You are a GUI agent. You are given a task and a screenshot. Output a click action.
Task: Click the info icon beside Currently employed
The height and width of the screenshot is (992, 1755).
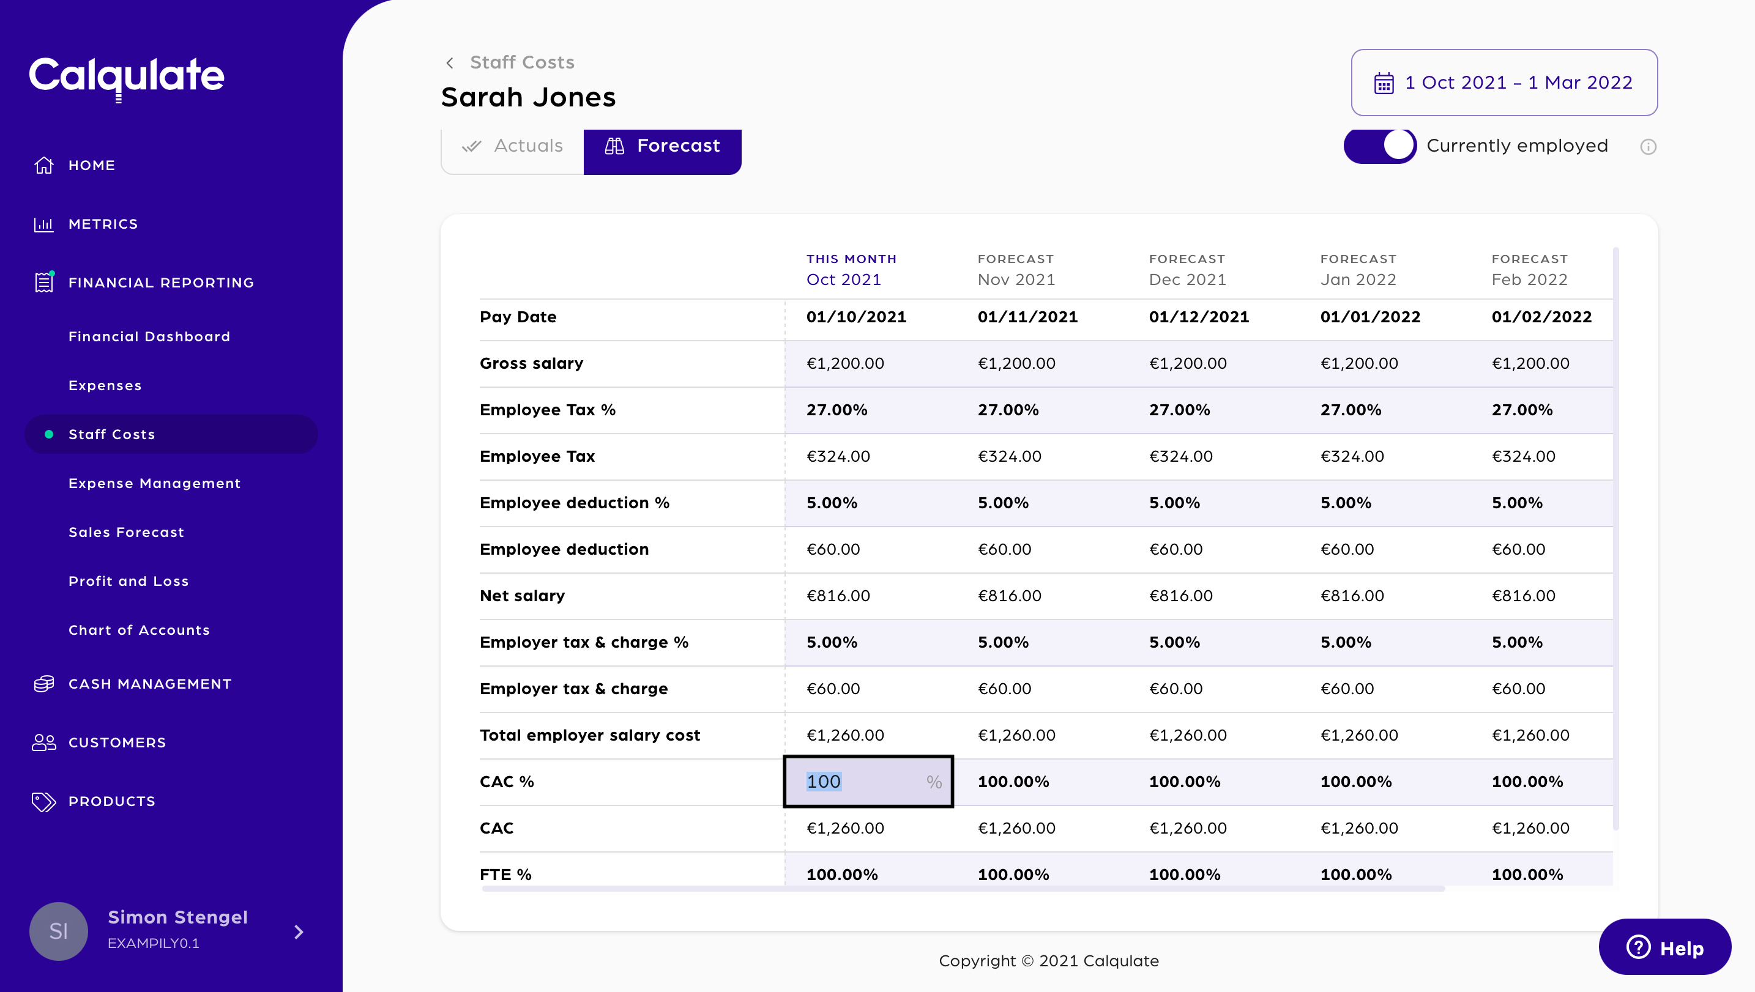(x=1648, y=147)
